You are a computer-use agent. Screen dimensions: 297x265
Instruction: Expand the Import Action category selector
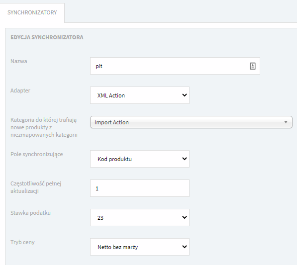pyautogui.click(x=192, y=122)
